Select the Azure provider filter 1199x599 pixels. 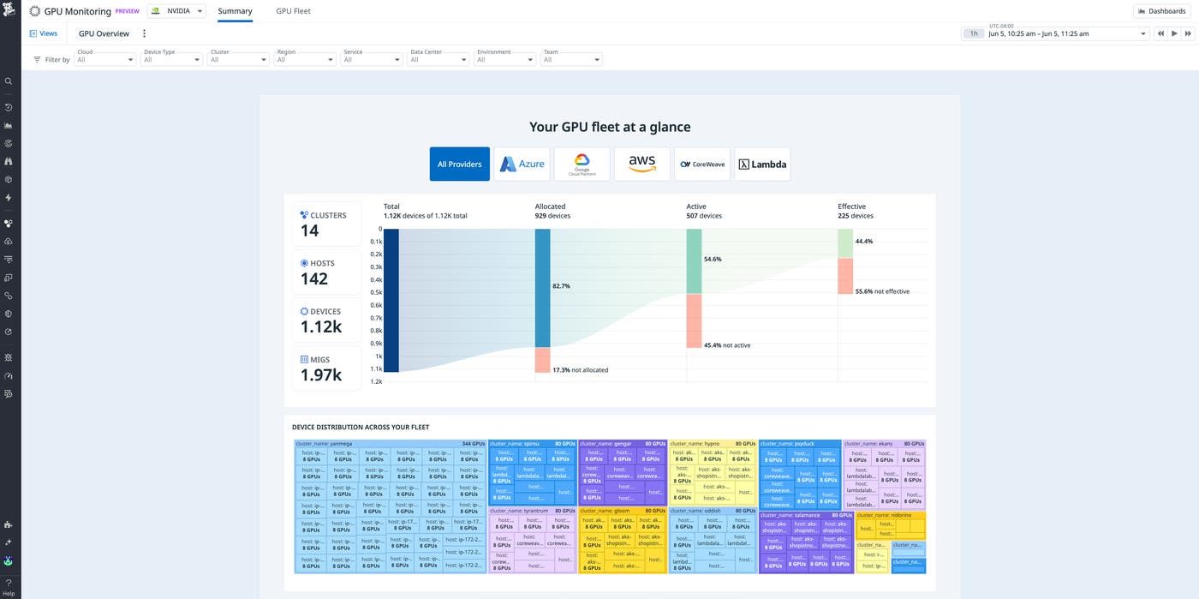click(522, 163)
